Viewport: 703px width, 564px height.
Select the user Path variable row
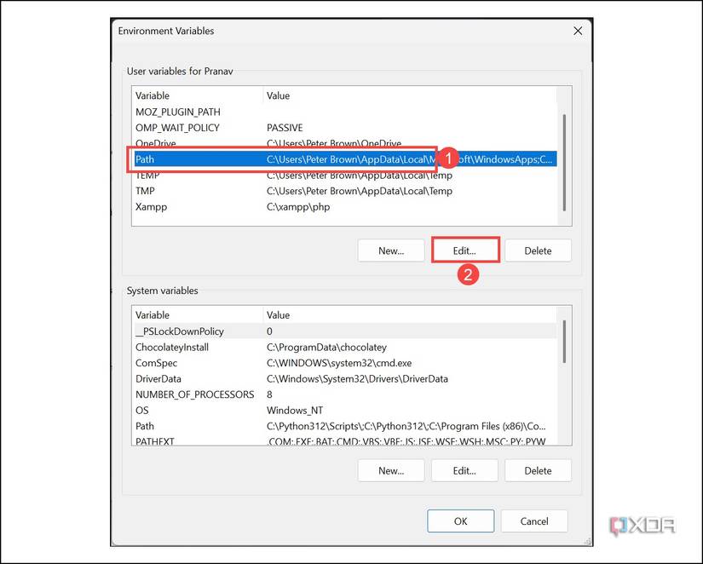[346, 159]
